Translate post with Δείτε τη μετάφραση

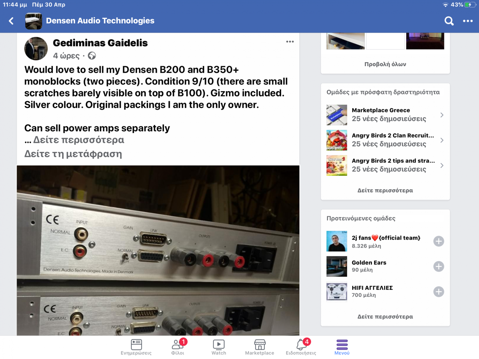click(73, 154)
